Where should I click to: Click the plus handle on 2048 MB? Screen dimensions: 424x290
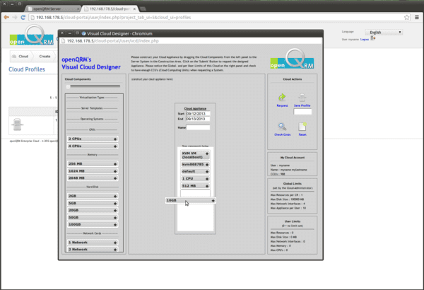pyautogui.click(x=115, y=178)
